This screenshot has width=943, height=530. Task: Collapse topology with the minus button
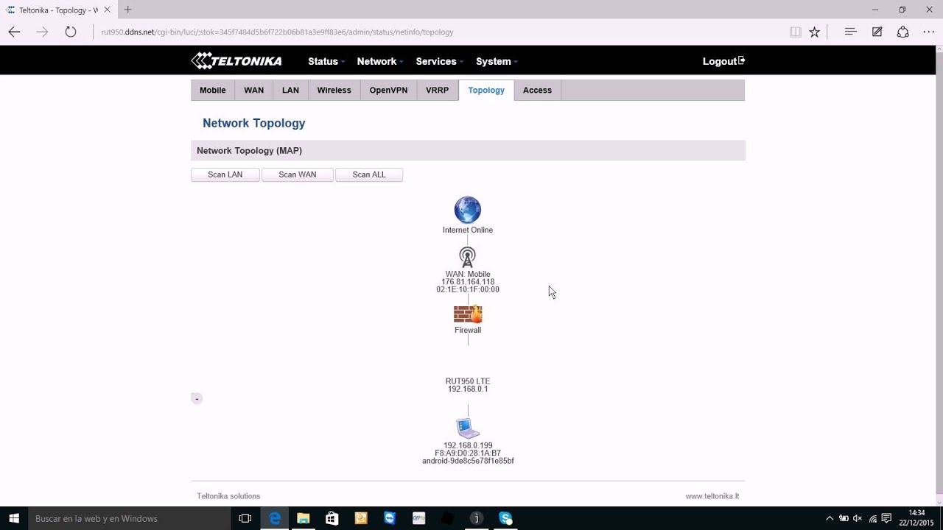pyautogui.click(x=197, y=398)
